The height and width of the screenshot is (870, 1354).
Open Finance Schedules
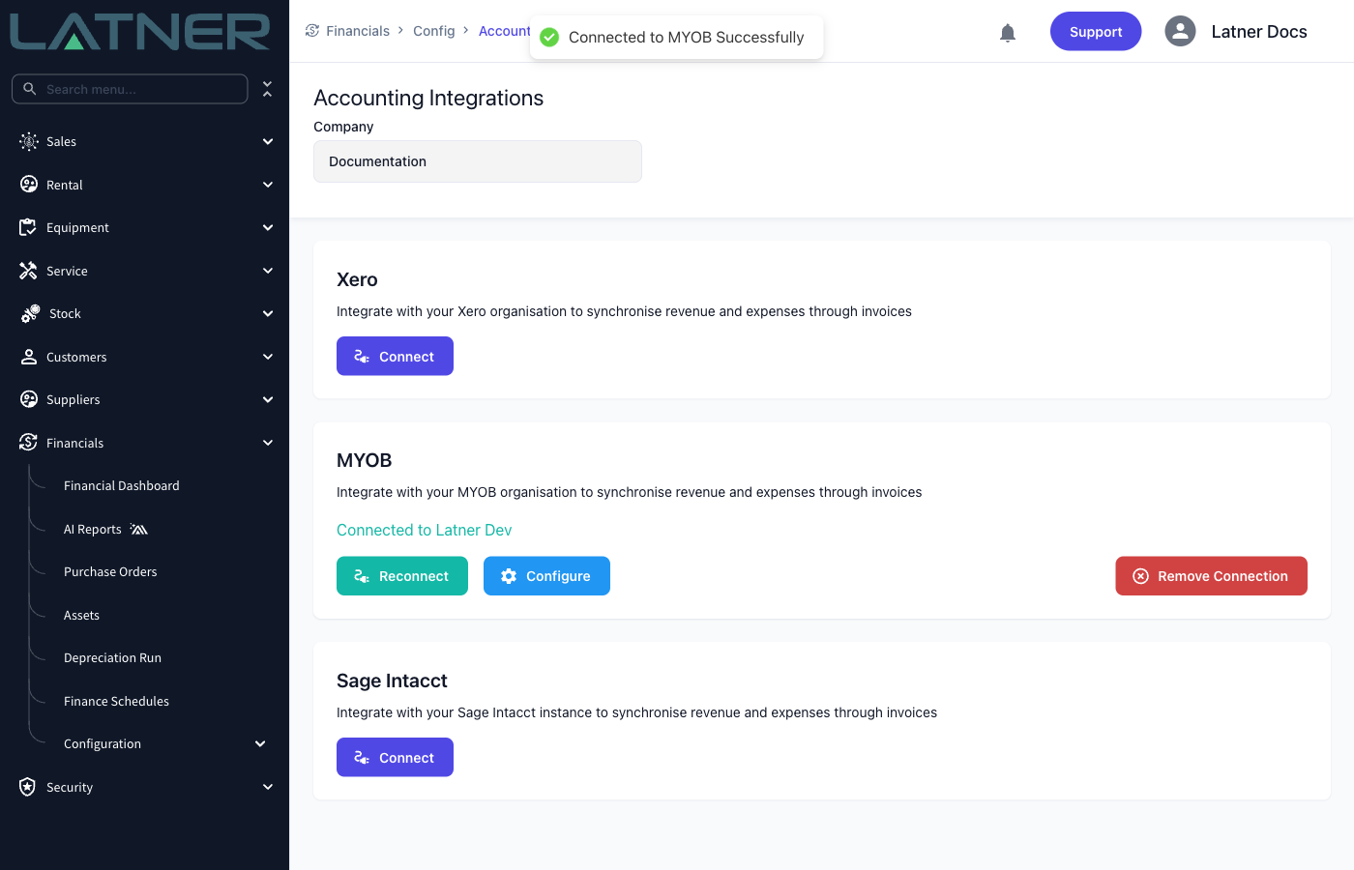(116, 702)
